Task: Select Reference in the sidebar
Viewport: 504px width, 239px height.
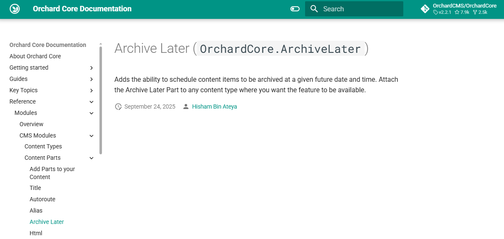Action: [x=23, y=101]
